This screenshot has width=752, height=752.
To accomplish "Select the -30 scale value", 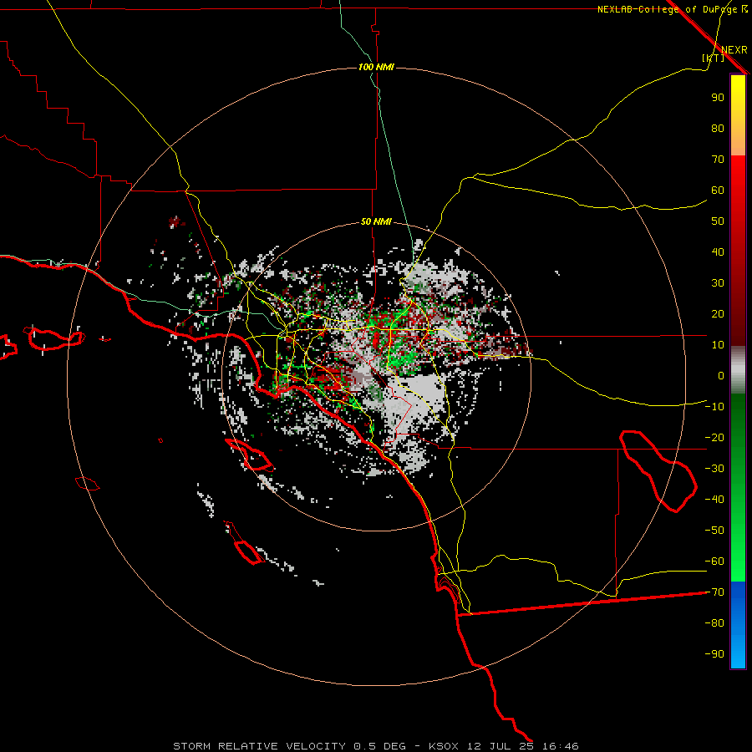I will pos(714,469).
